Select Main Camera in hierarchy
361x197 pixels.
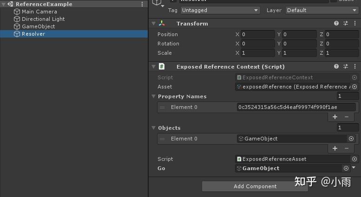(39, 12)
